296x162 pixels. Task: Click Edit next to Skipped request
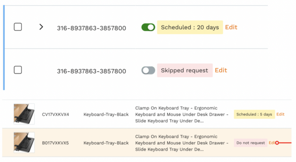point(221,70)
